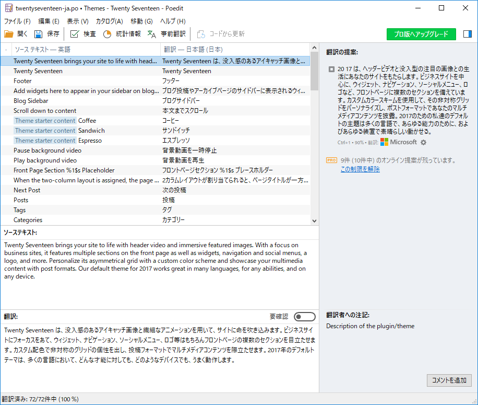Click the suggestion entry icon beside translation
The height and width of the screenshot is (405, 478).
[331, 70]
